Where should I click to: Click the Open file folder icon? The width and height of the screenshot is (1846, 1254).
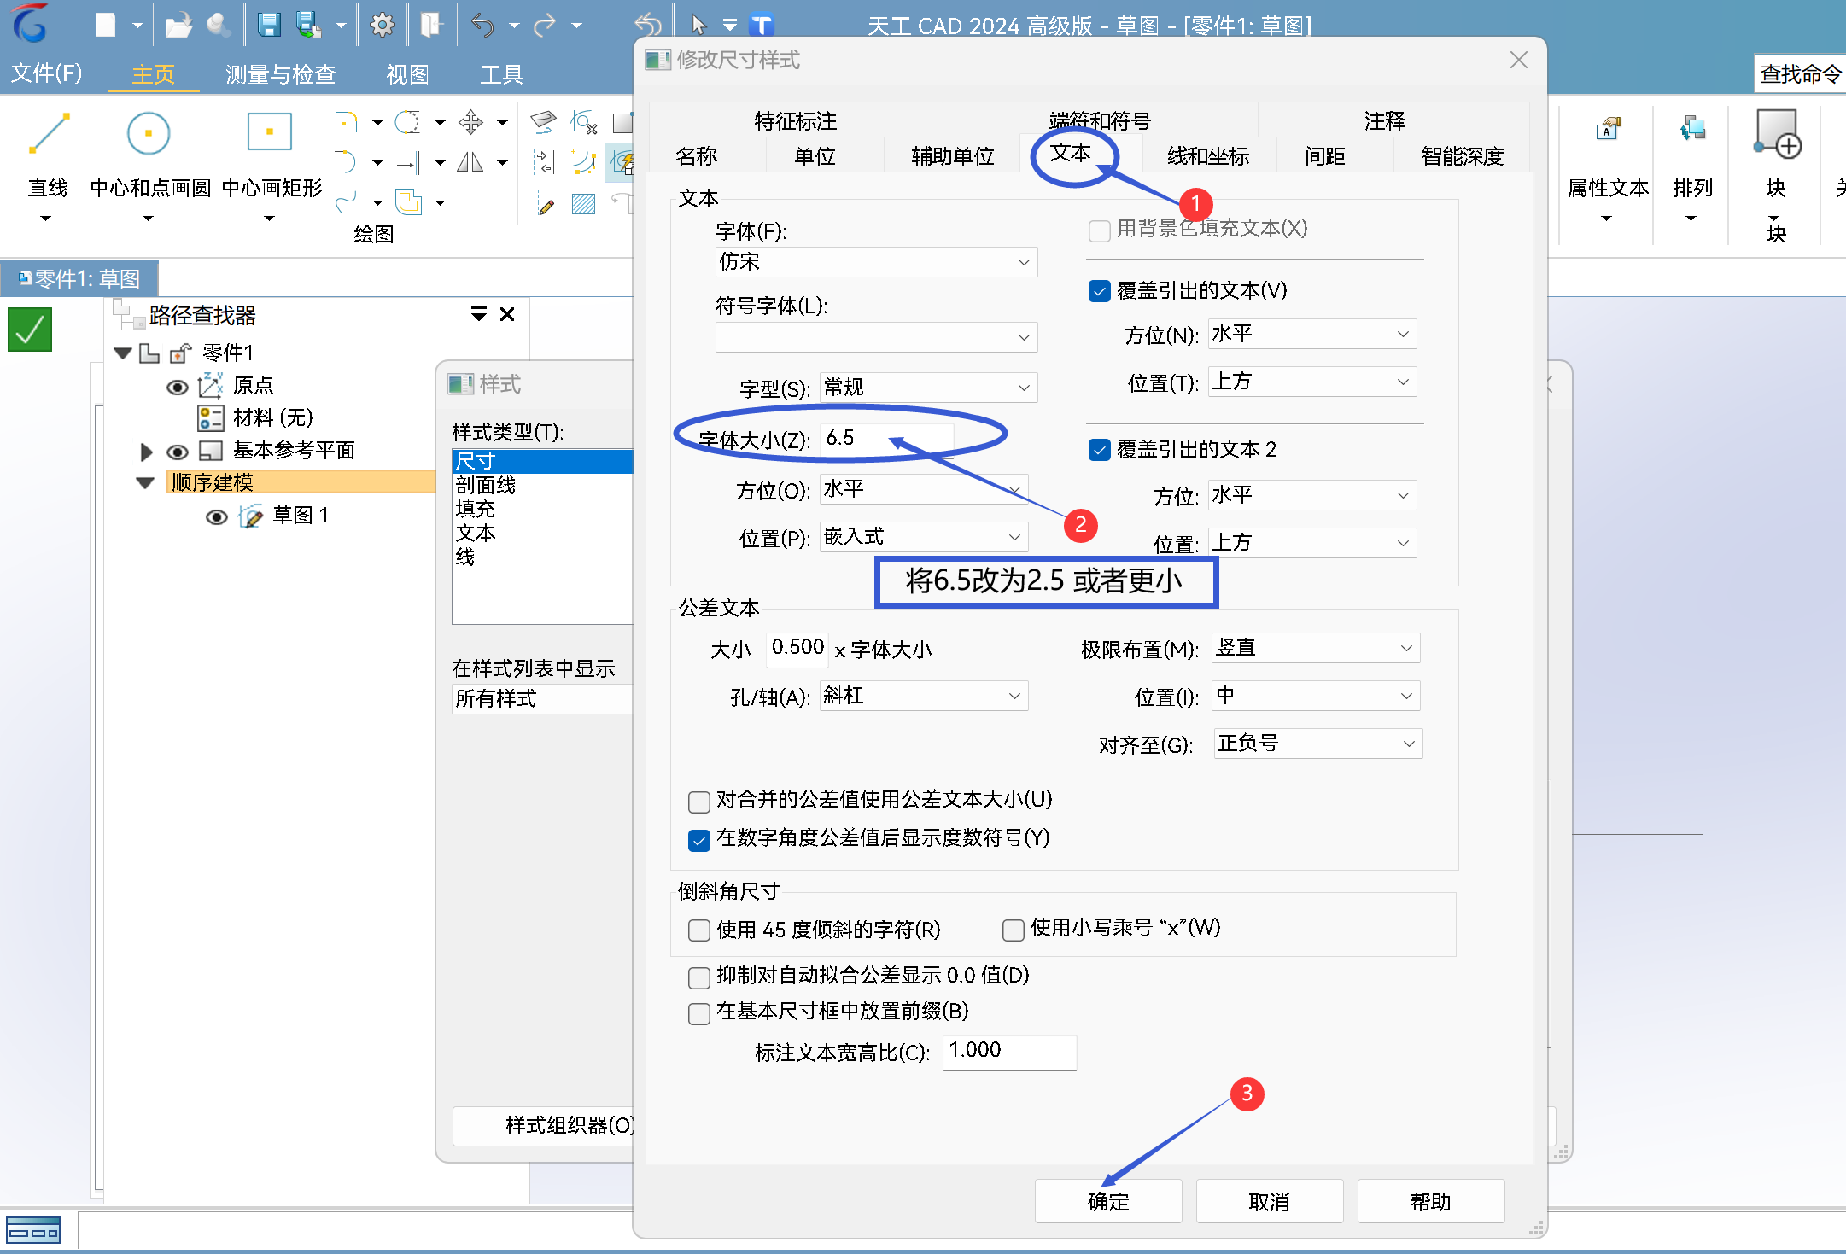178,25
